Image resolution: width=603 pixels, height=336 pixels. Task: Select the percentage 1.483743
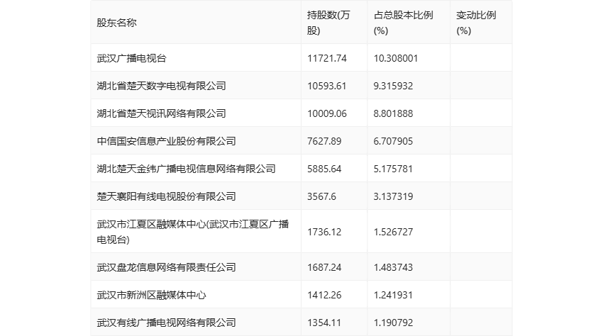(x=393, y=267)
